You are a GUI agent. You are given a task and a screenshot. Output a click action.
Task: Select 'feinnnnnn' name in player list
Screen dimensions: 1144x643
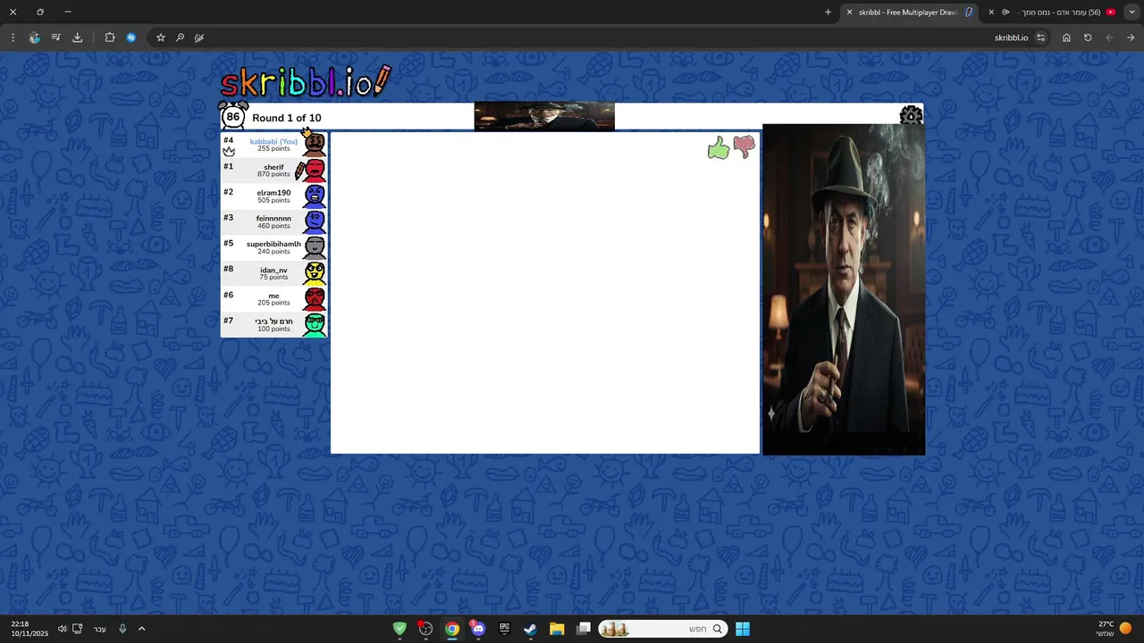(x=273, y=218)
